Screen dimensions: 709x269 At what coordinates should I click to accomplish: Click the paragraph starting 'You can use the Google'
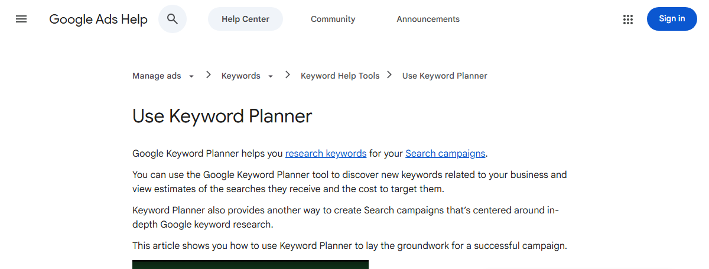[350, 182]
